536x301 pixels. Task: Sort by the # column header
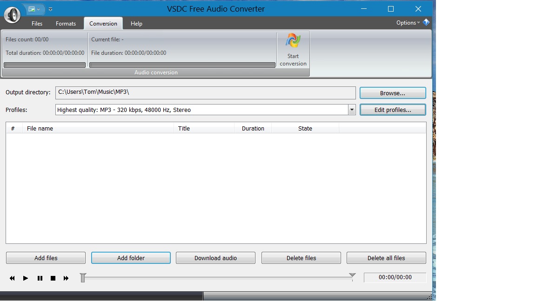(14, 128)
